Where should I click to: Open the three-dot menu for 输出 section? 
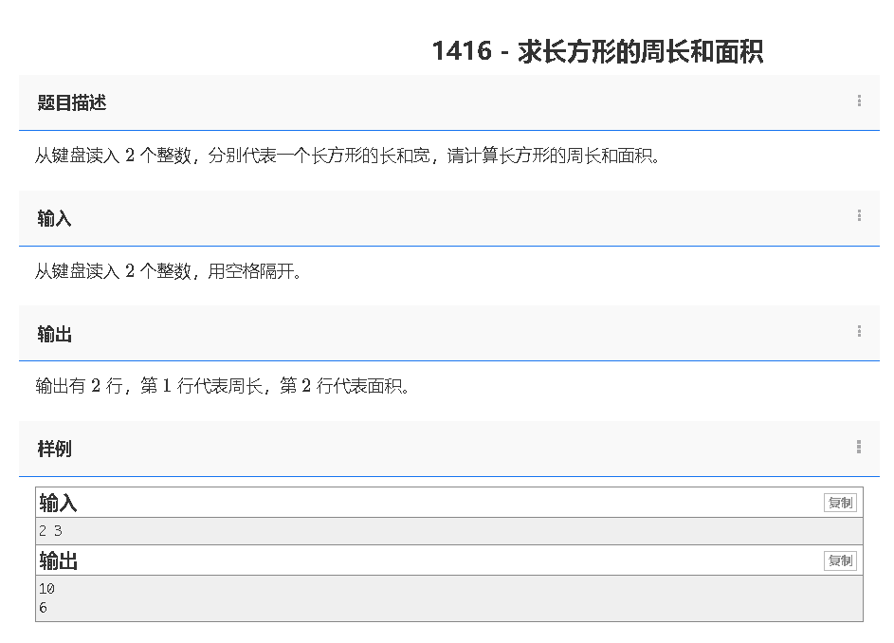(x=859, y=332)
